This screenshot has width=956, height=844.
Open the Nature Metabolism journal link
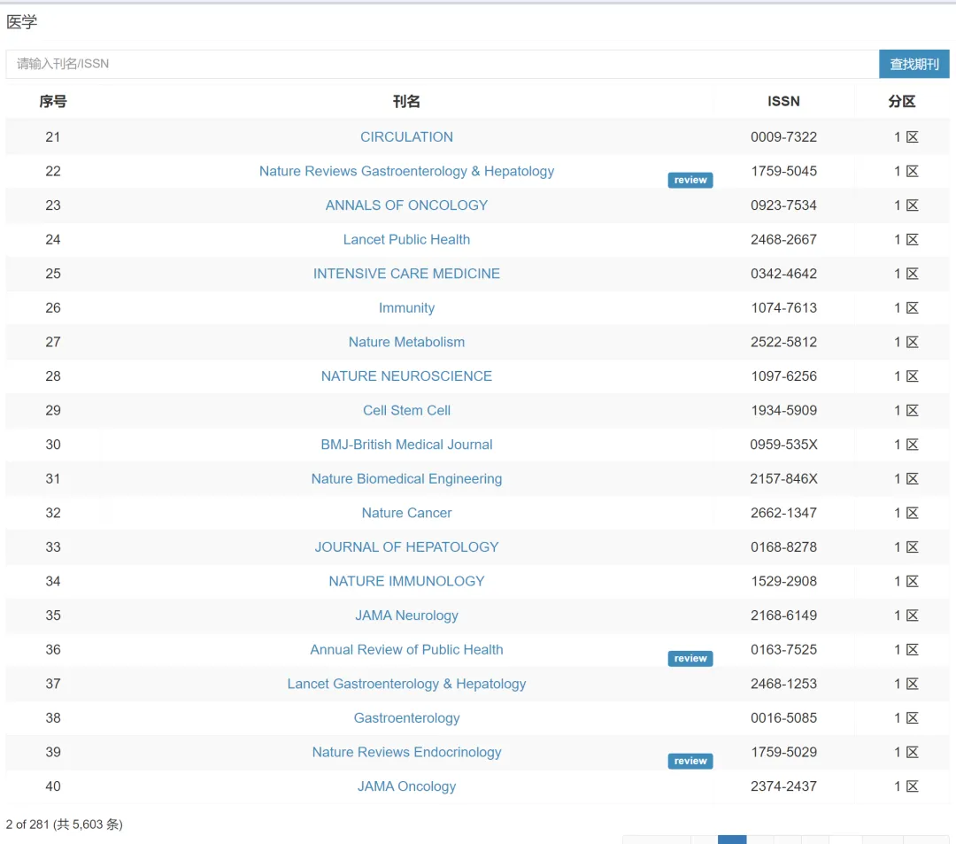(406, 342)
